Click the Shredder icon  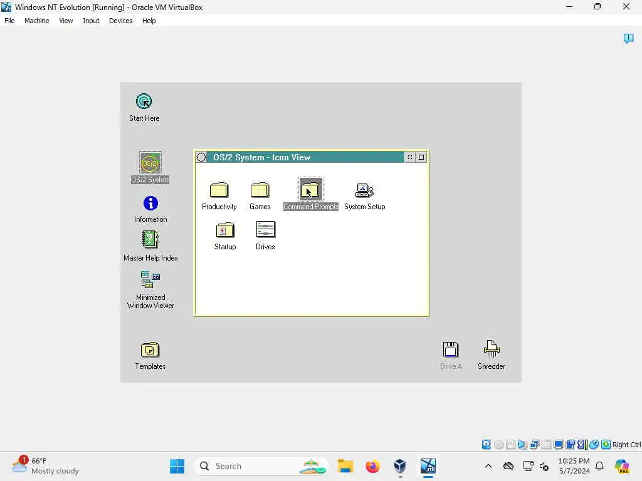492,349
